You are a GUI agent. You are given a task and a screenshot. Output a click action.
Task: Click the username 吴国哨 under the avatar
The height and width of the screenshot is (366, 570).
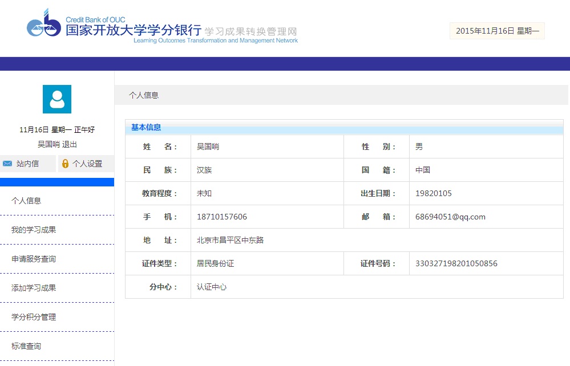[x=48, y=144]
